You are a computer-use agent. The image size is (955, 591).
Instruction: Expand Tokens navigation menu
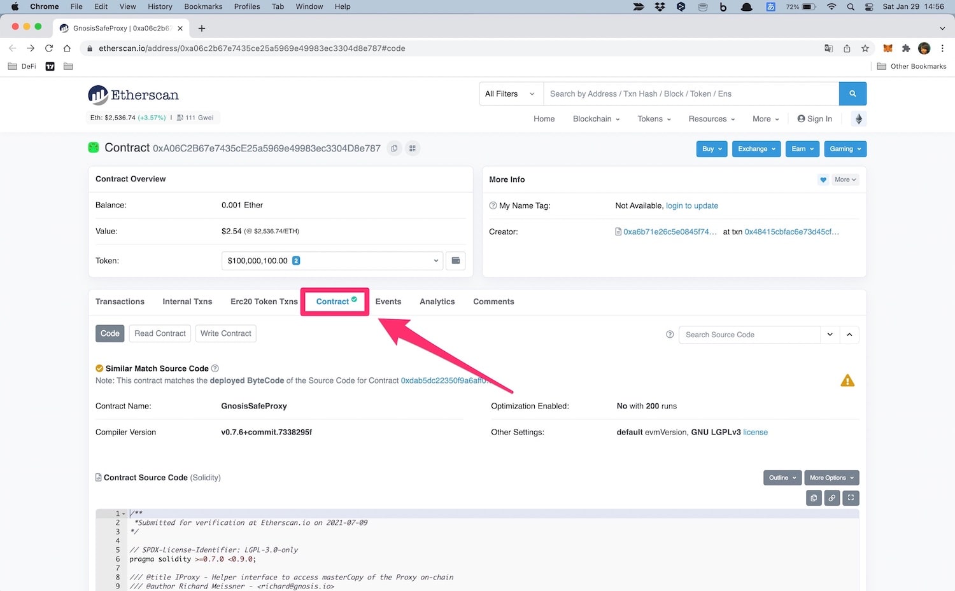(x=654, y=119)
